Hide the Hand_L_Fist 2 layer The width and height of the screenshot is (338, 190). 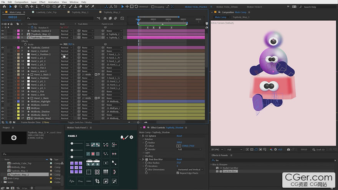[x=3, y=68]
